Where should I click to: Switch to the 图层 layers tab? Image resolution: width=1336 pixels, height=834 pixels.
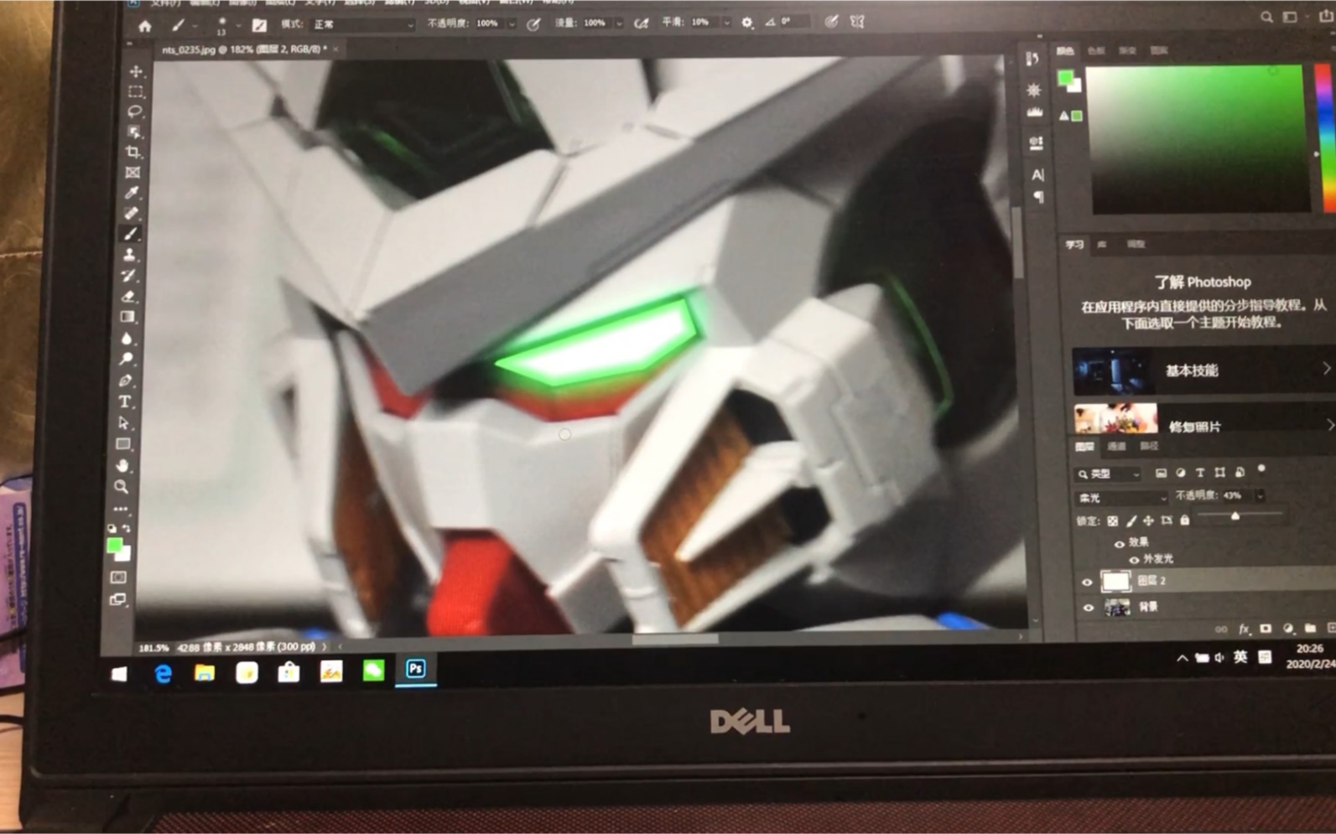(x=1084, y=447)
